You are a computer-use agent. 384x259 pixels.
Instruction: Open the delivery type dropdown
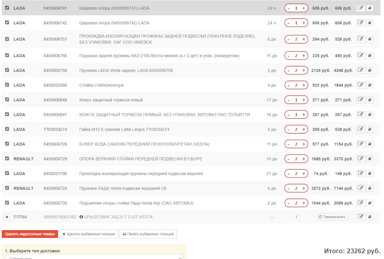pos(94,257)
